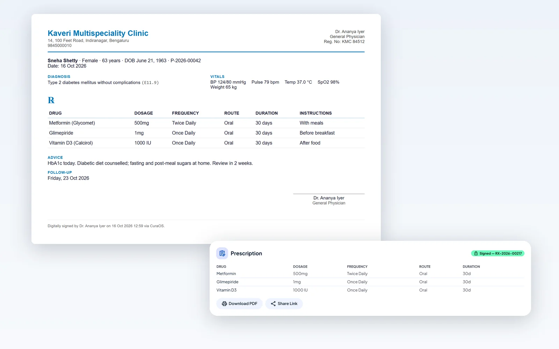Viewport: 559px width, 349px height.
Task: Click the Prescription clipboard icon
Action: tap(222, 253)
